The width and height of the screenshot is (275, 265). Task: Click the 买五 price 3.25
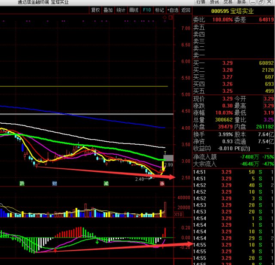pos(227,91)
